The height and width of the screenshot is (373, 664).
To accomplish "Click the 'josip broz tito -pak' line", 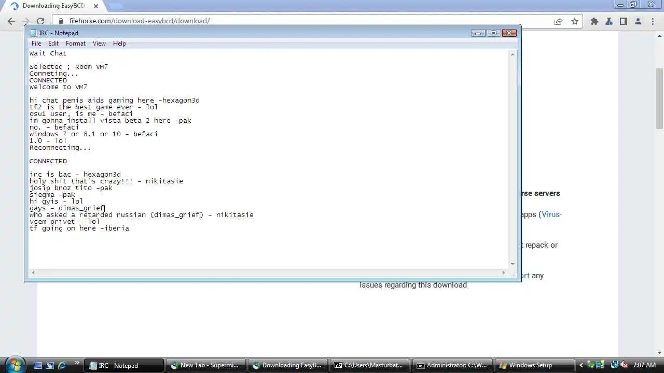I will (x=71, y=188).
